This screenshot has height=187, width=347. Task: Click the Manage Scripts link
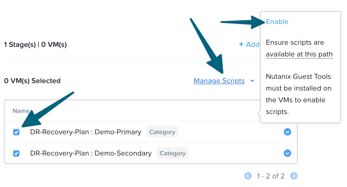(x=219, y=81)
